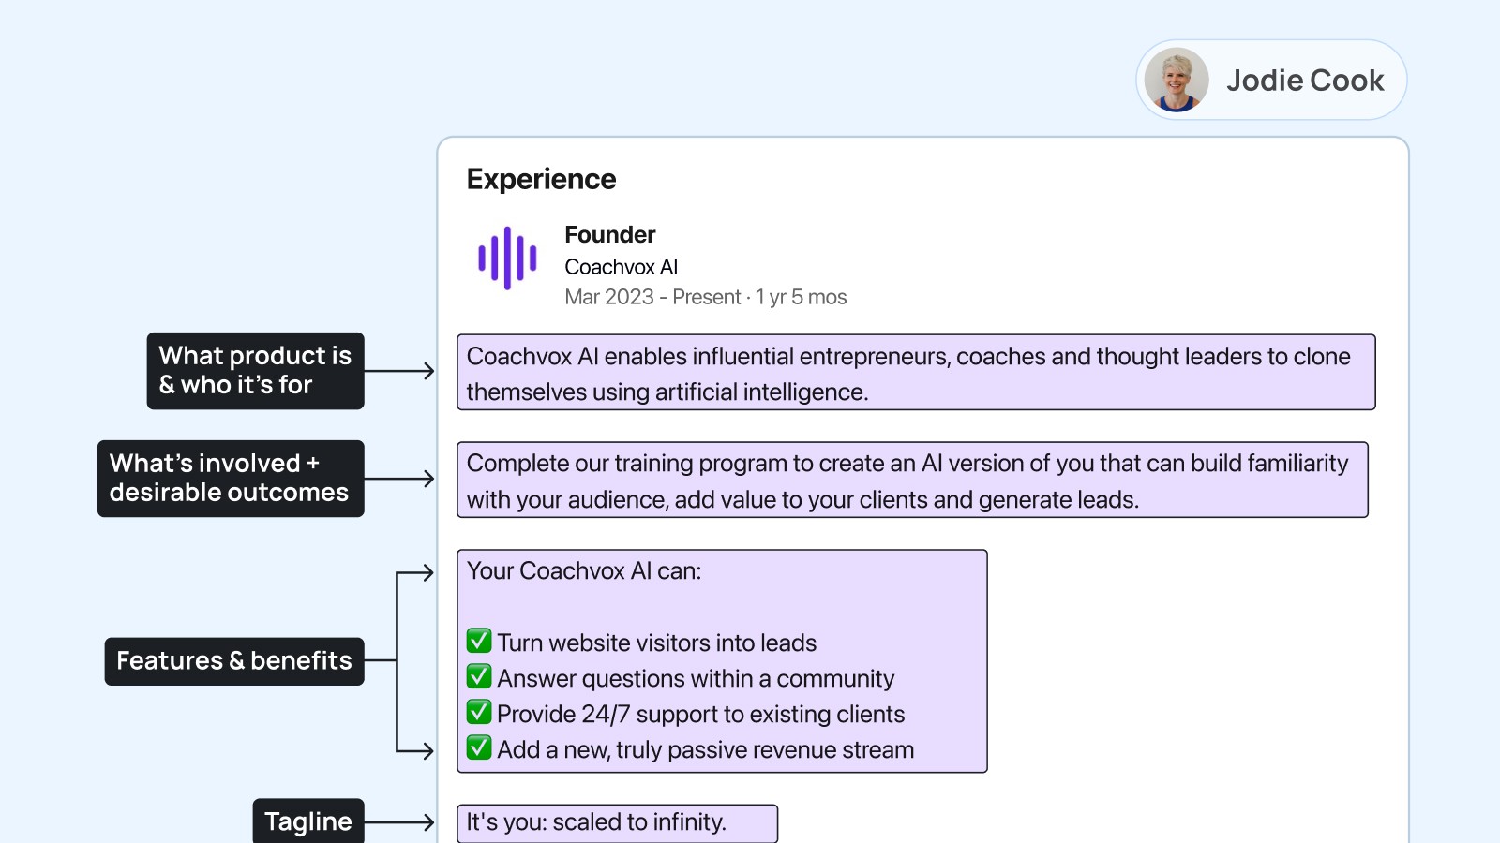This screenshot has height=843, width=1500.
Task: Click the text 'Answer questions within a community'
Action: point(696,678)
